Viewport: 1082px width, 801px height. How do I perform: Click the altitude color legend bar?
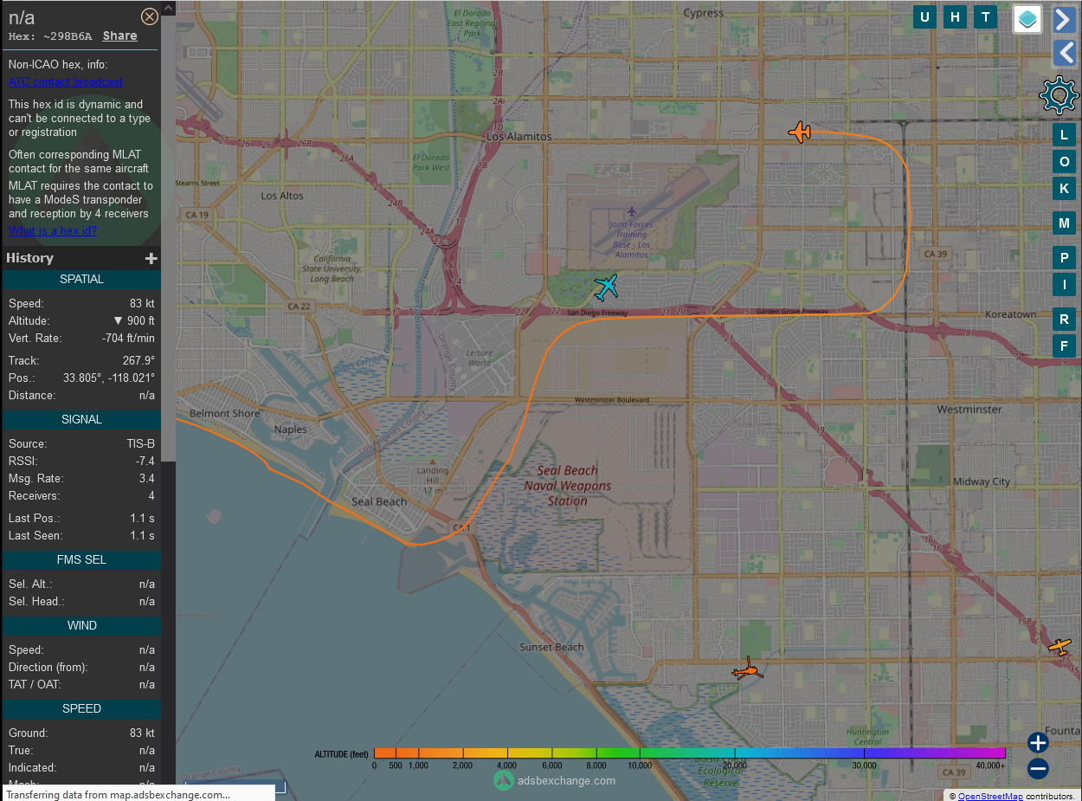(690, 753)
